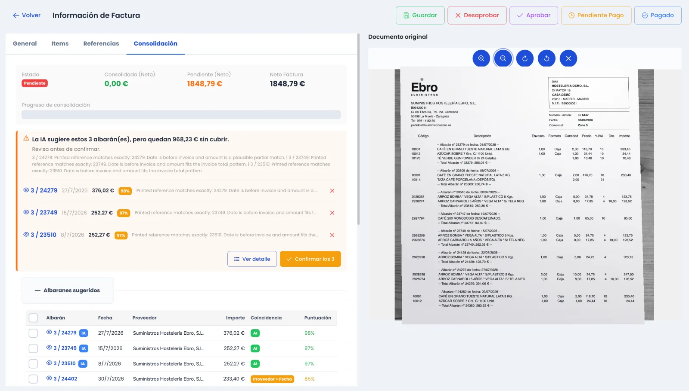Zoom in on the original document
This screenshot has width=689, height=391.
tap(481, 58)
